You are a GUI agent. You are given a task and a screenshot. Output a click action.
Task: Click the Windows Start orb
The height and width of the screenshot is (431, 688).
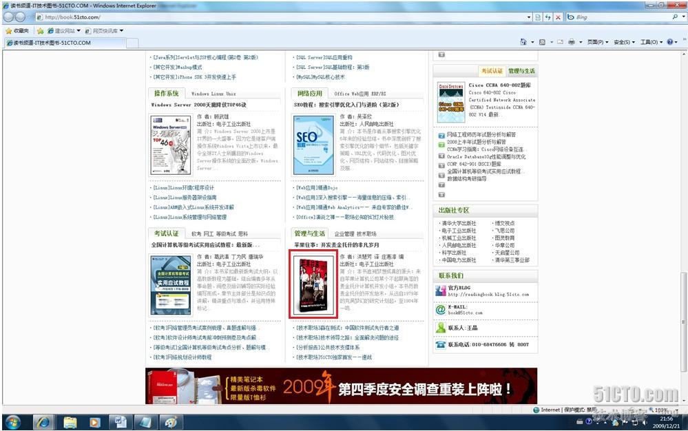pyautogui.click(x=13, y=422)
